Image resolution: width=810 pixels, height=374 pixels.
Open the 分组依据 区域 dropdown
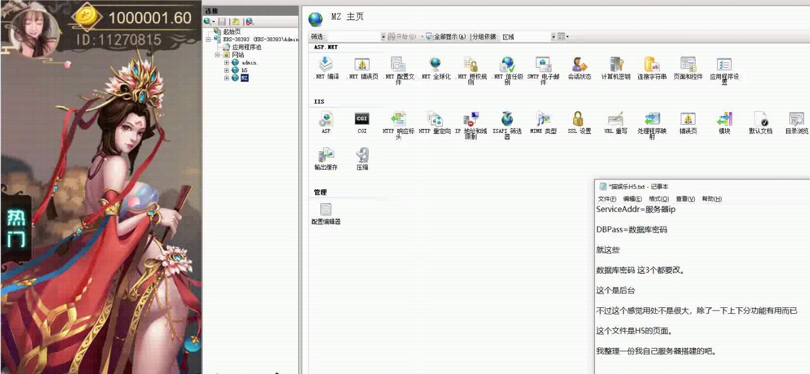554,37
